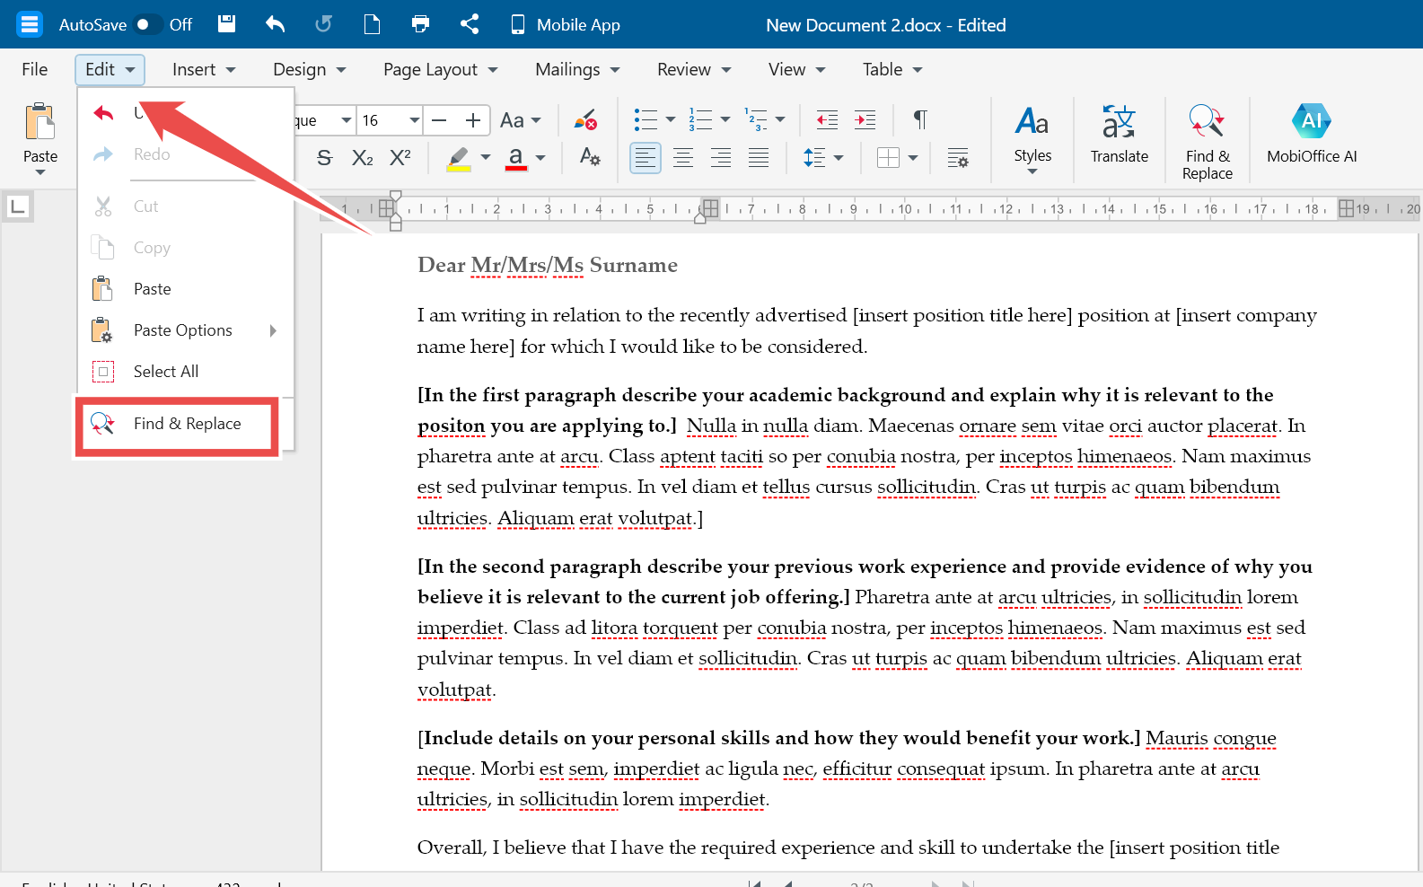Image resolution: width=1423 pixels, height=887 pixels.
Task: Click the numbered list icon
Action: (700, 119)
